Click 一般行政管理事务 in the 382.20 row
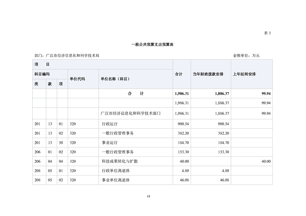The width and height of the screenshot is (306, 216). pyautogui.click(x=118, y=133)
